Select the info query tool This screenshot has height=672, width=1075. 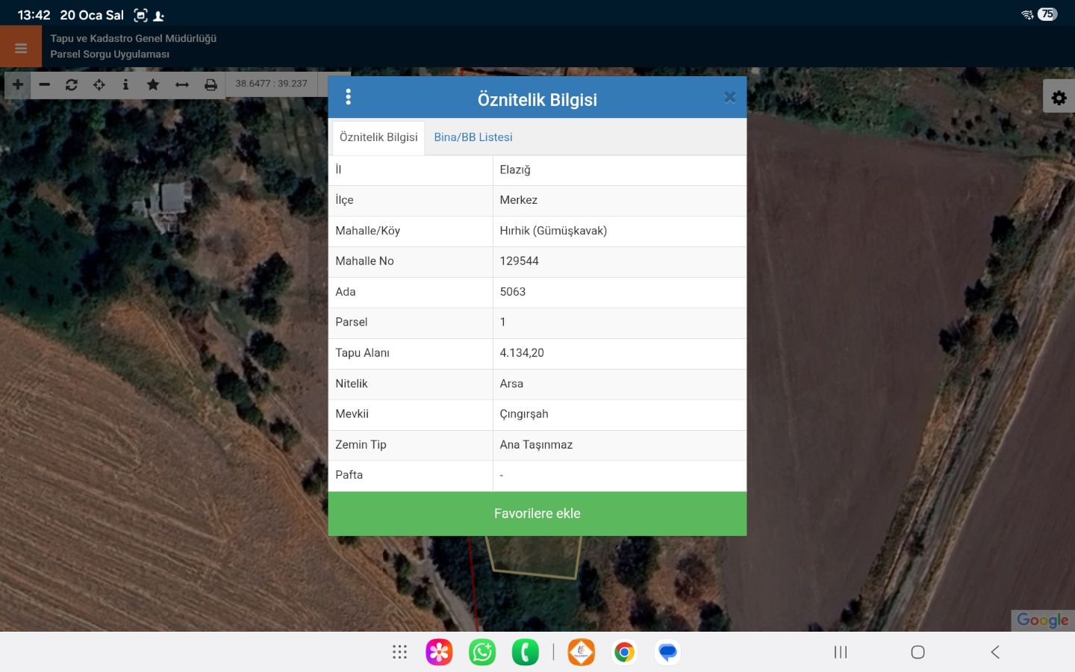coord(125,84)
